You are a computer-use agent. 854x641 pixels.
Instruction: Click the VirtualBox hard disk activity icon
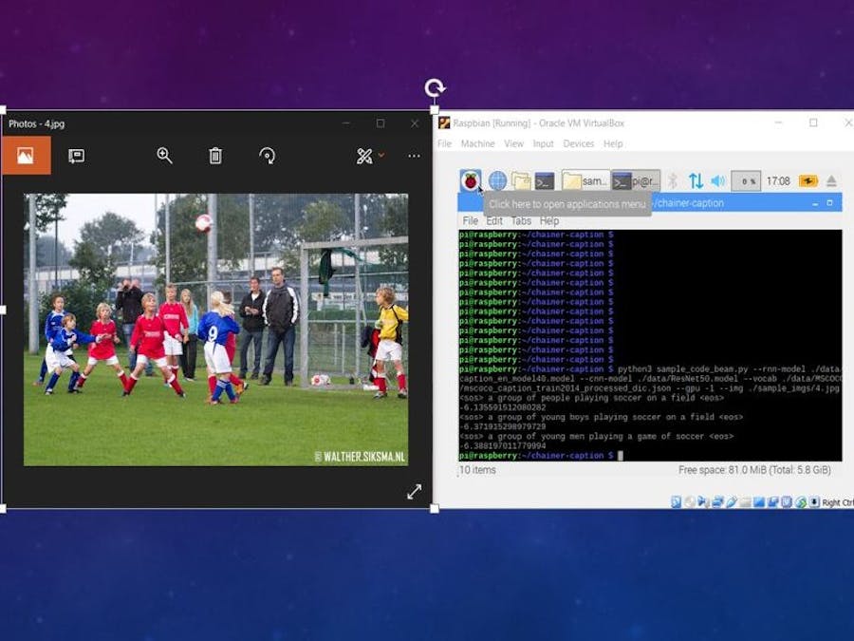click(676, 502)
